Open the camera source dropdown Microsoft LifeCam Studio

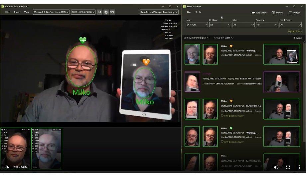pyautogui.click(x=51, y=12)
